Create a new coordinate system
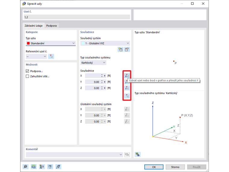The width and height of the screenshot is (229, 172). [120, 49]
